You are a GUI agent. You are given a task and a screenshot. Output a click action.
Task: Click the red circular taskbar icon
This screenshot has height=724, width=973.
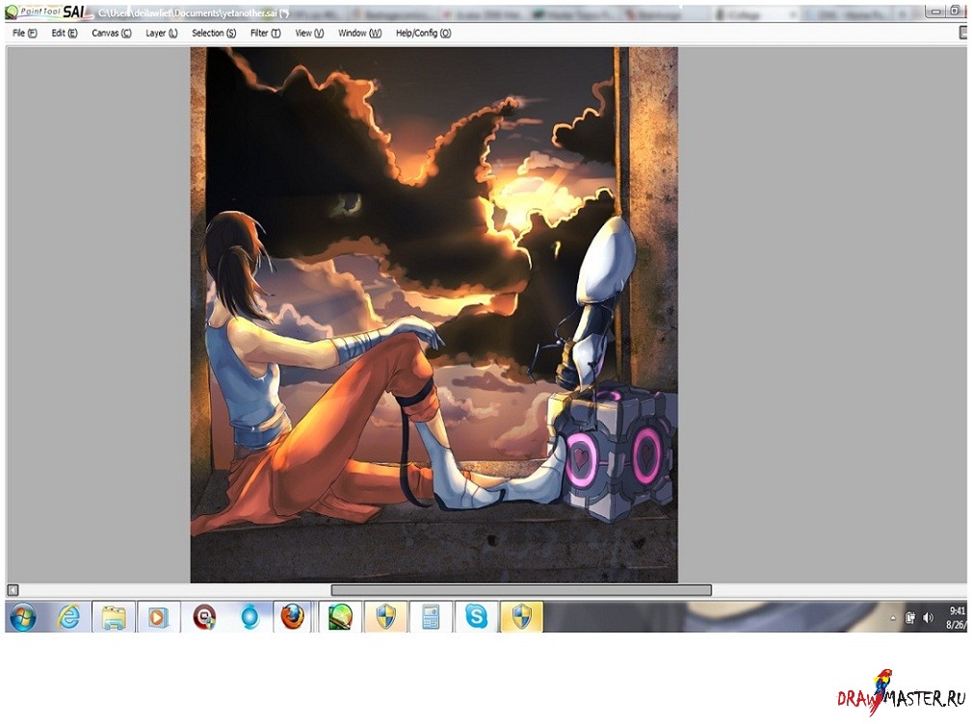[x=204, y=617]
